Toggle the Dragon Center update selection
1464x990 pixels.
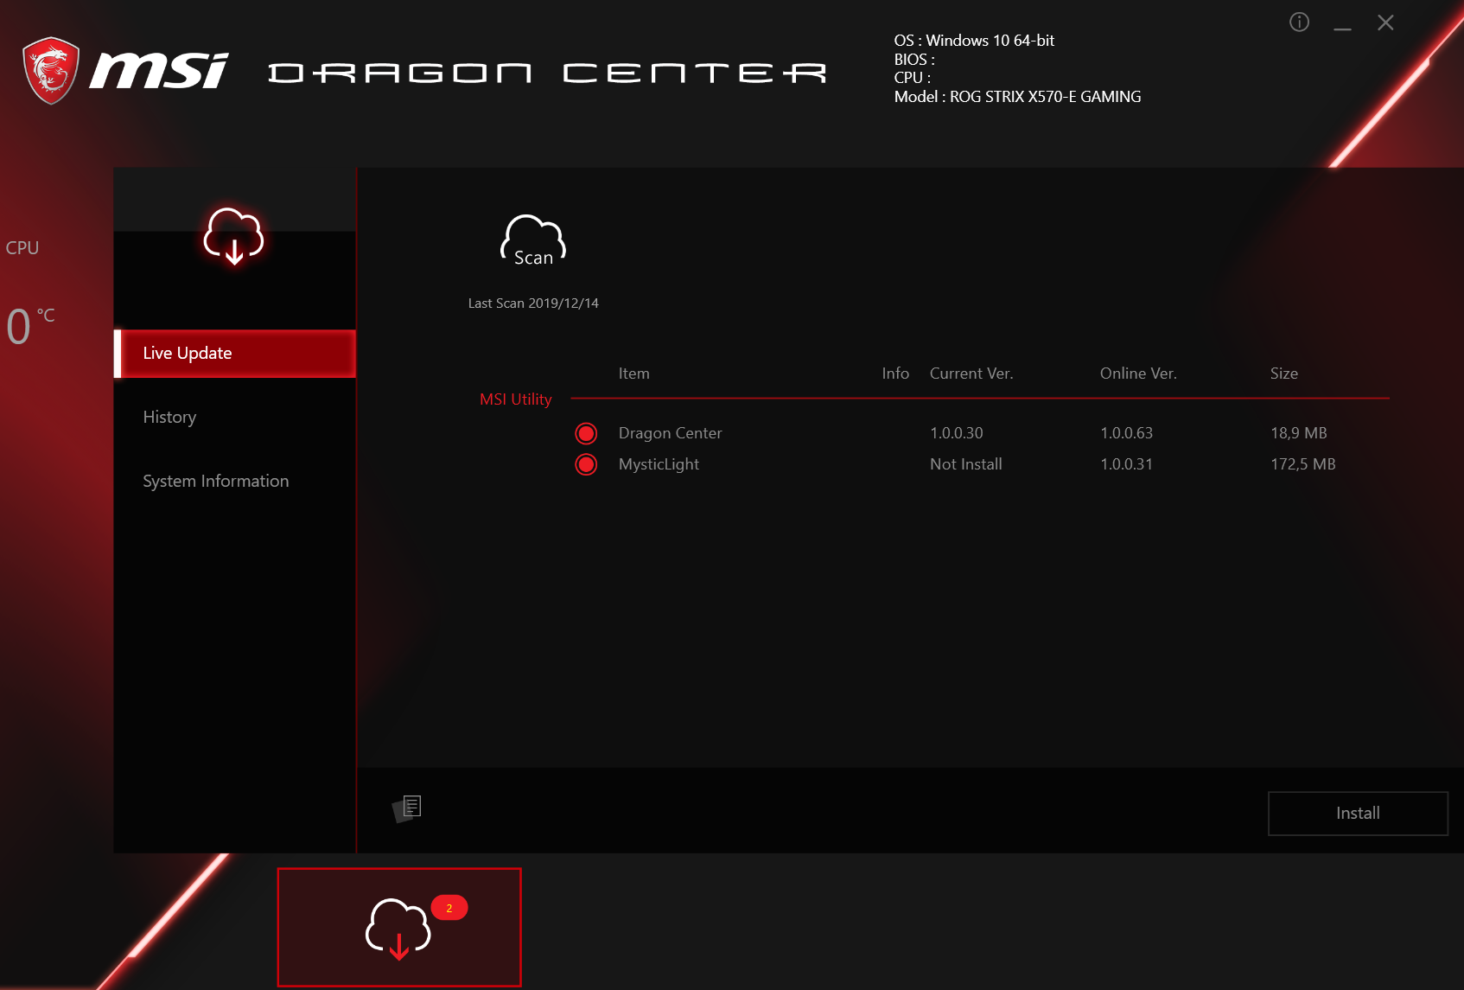586,433
